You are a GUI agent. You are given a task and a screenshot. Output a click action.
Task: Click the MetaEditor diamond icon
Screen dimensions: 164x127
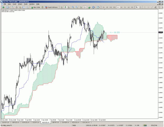tap(43, 7)
